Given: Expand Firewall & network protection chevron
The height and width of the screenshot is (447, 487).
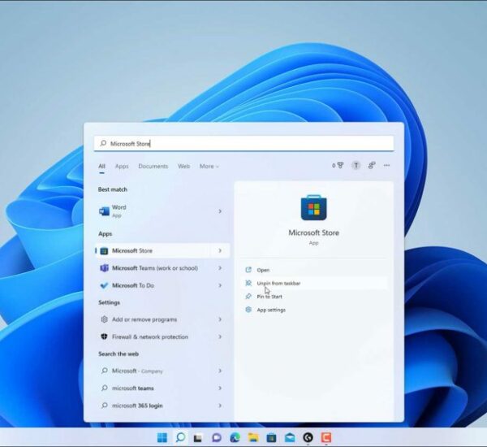Looking at the screenshot, I should [220, 336].
